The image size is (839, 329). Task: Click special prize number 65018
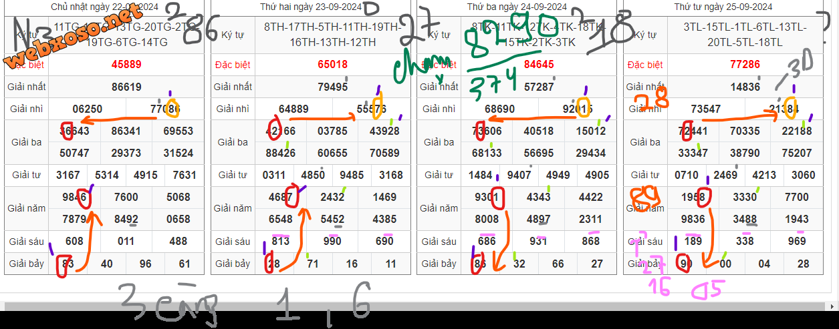pos(332,65)
